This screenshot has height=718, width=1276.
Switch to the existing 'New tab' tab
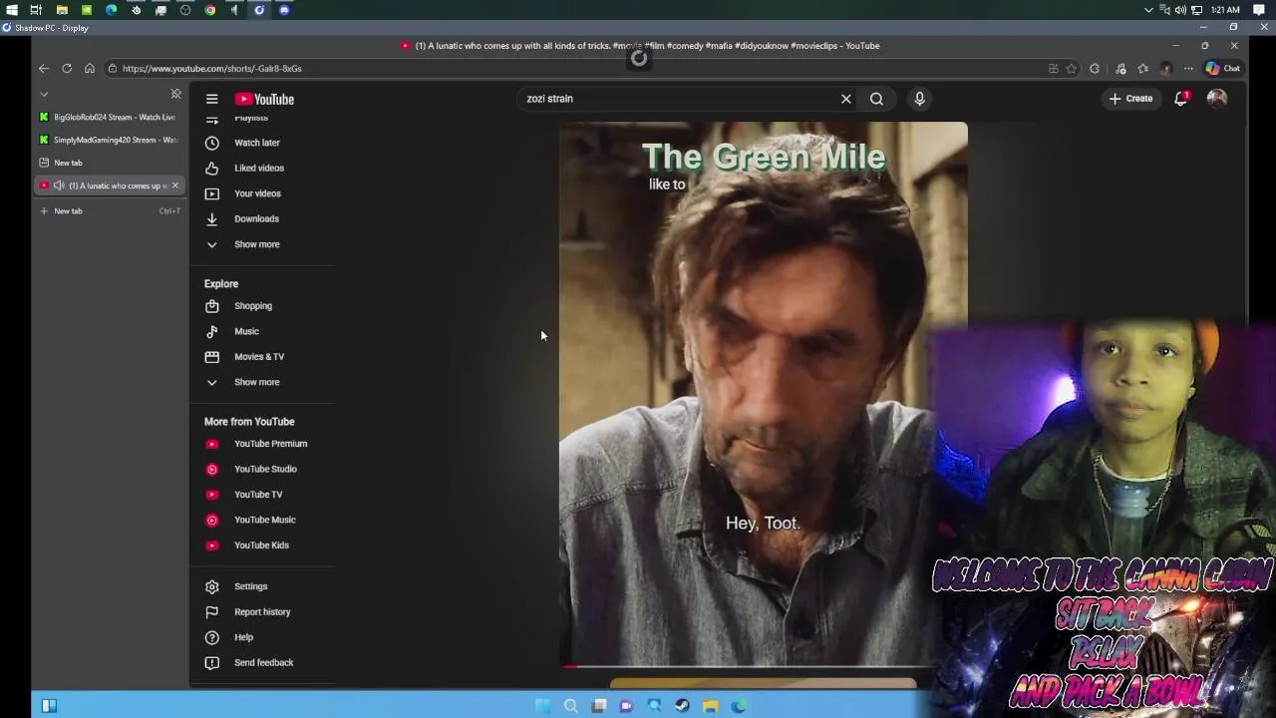click(x=110, y=163)
